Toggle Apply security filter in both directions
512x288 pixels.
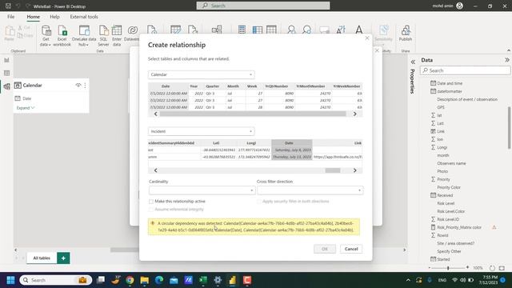[259, 202]
